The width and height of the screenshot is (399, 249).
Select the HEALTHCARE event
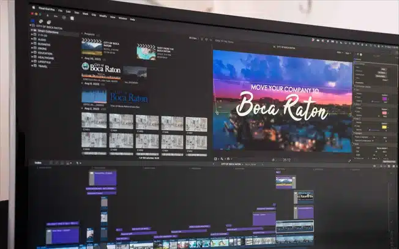(46, 58)
